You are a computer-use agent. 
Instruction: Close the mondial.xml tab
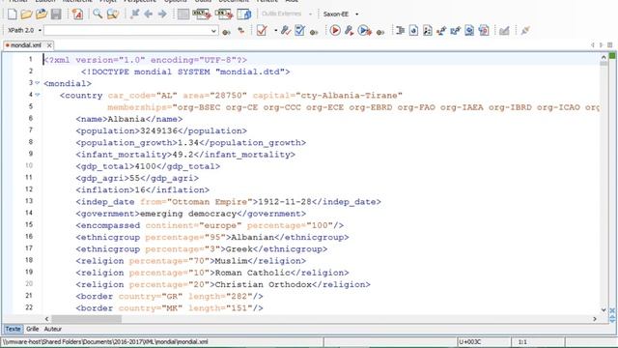pyautogui.click(x=49, y=45)
